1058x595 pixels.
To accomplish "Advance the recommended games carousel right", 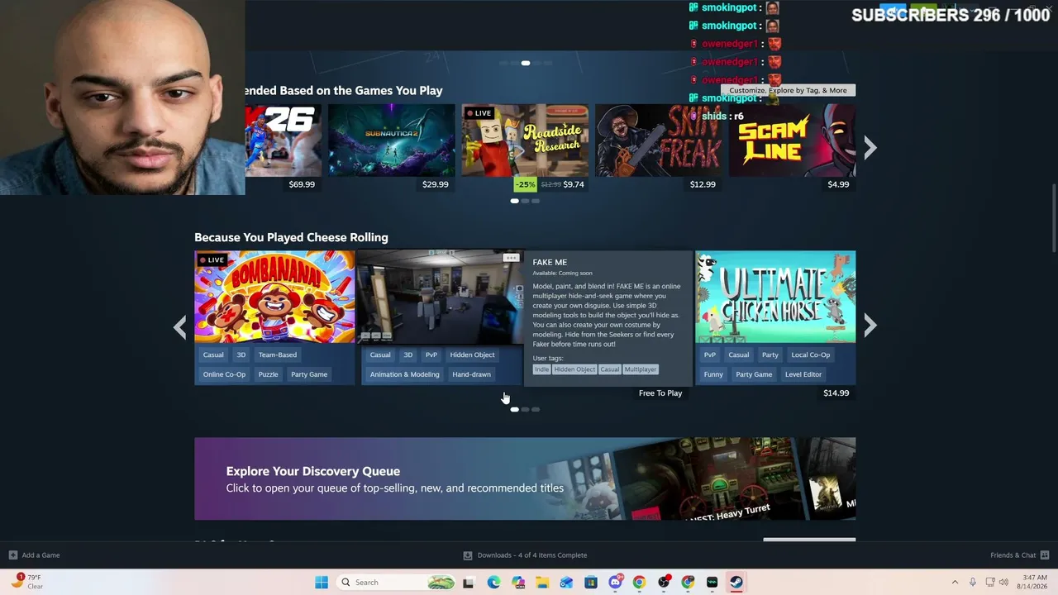I will tap(870, 148).
